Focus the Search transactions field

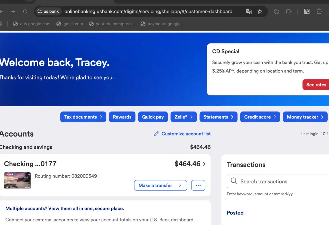(278, 181)
